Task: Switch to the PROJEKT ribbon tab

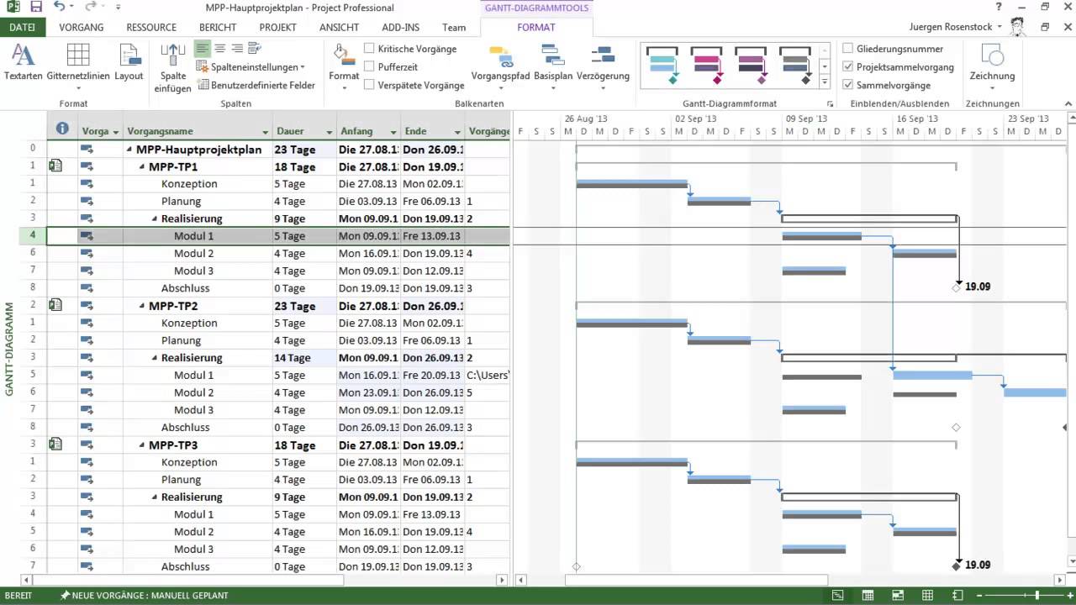Action: pos(277,27)
